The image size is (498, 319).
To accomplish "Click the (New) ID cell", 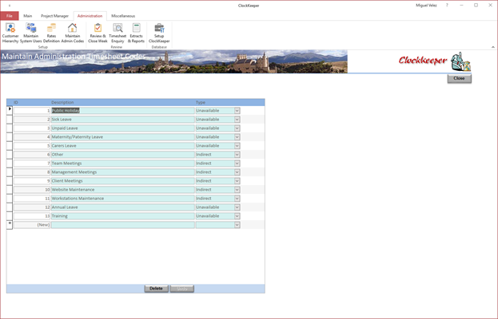I will tap(32, 225).
